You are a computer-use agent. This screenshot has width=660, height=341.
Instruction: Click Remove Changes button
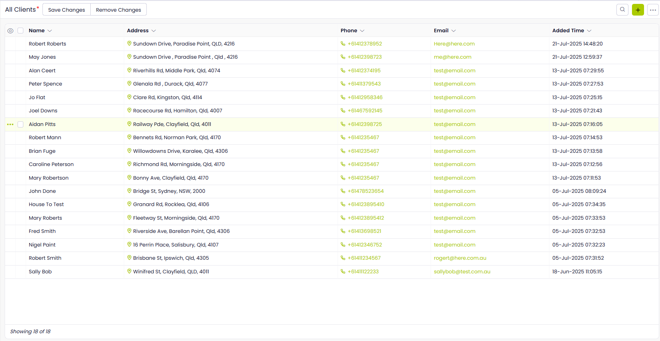(118, 10)
